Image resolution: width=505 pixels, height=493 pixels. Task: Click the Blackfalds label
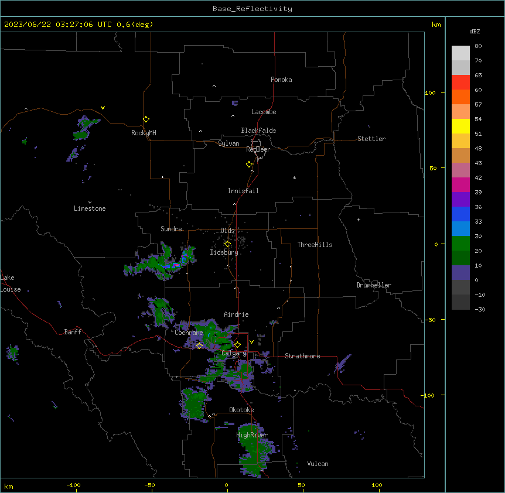pyautogui.click(x=258, y=131)
